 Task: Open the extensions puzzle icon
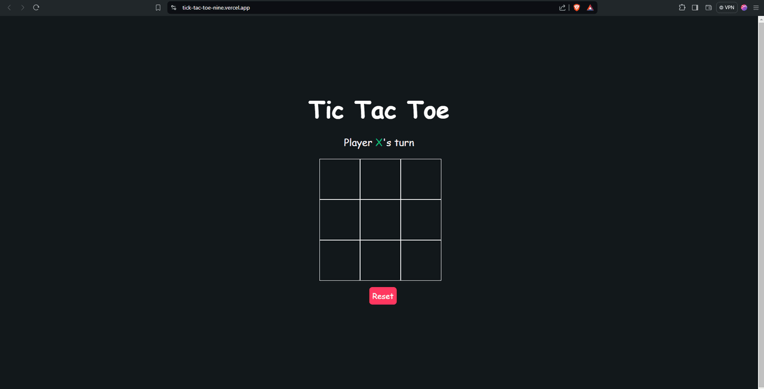coord(682,7)
